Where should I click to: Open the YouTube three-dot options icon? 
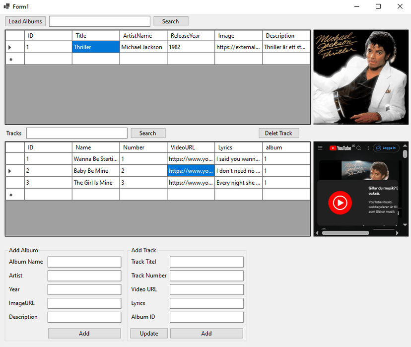coord(368,148)
